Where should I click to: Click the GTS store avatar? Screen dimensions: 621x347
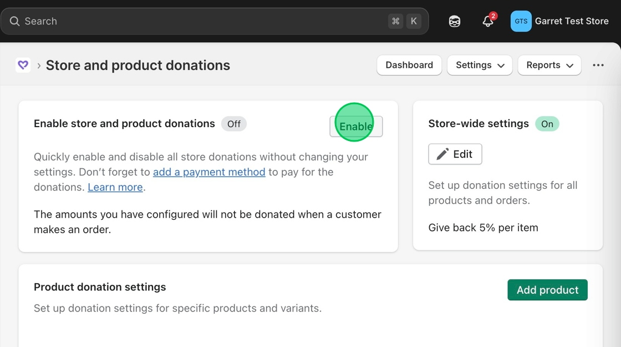click(x=521, y=21)
